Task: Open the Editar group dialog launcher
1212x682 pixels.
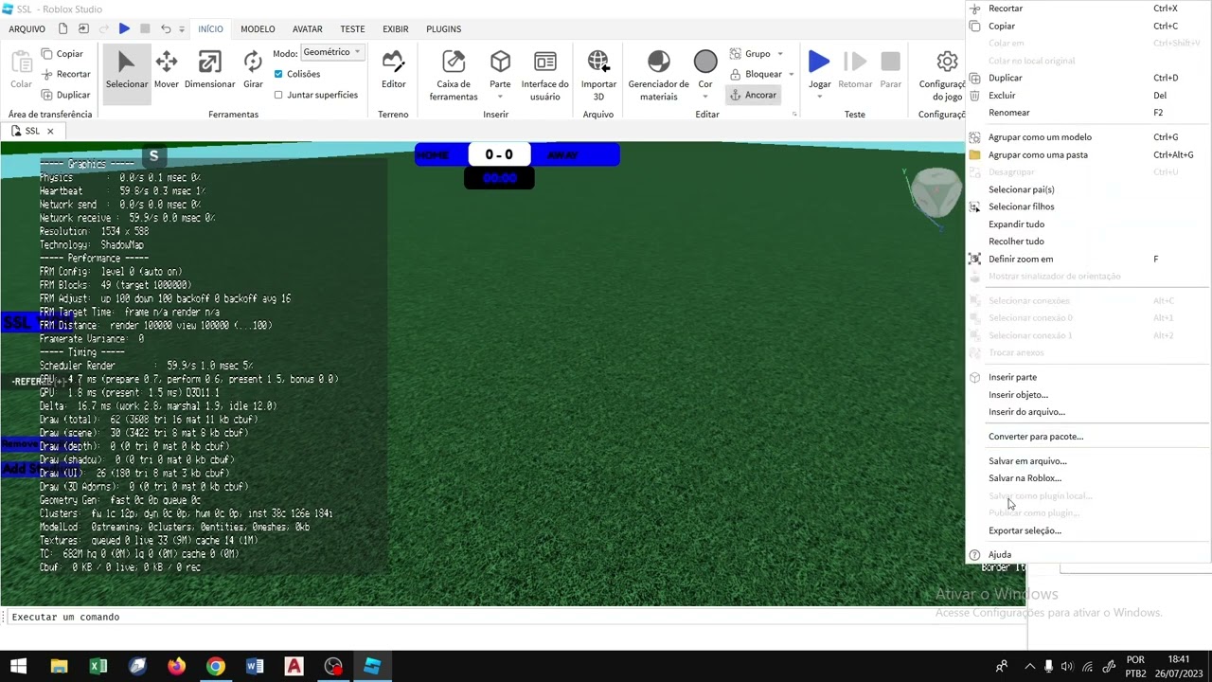Action: click(x=794, y=115)
